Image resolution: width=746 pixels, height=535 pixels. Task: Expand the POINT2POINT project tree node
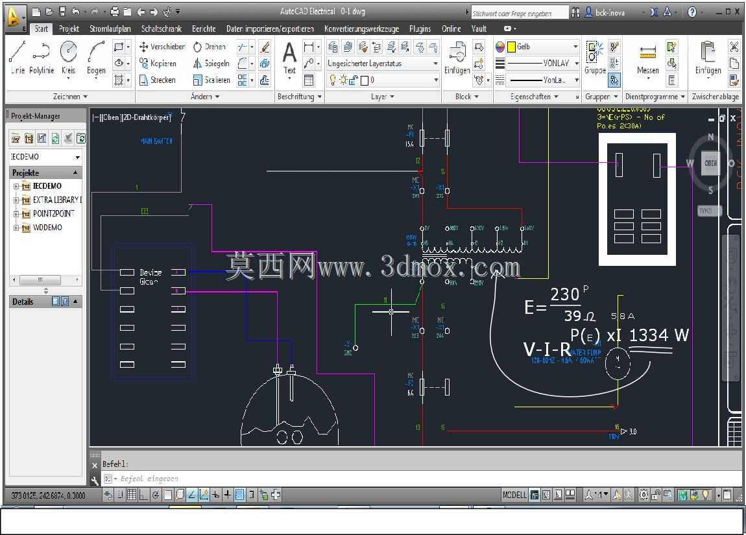pyautogui.click(x=16, y=214)
